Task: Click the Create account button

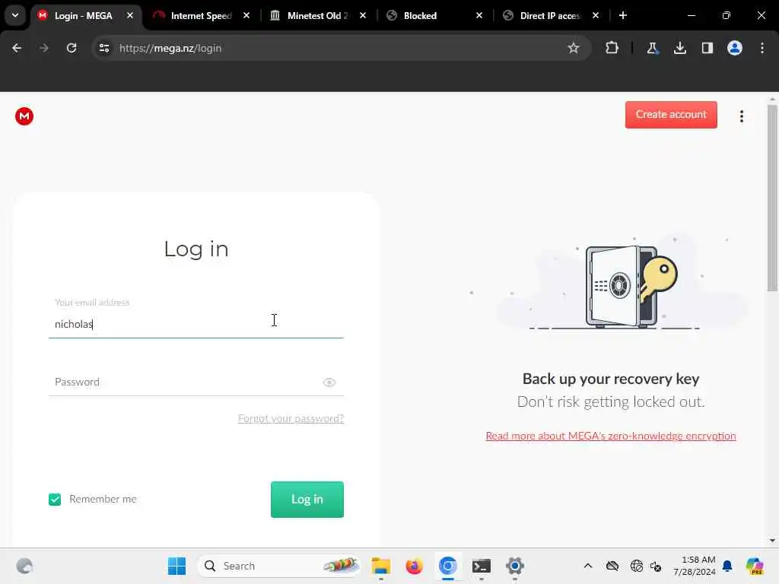Action: coord(671,115)
